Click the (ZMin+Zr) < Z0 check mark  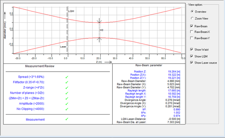pyautogui.click(x=67, y=98)
